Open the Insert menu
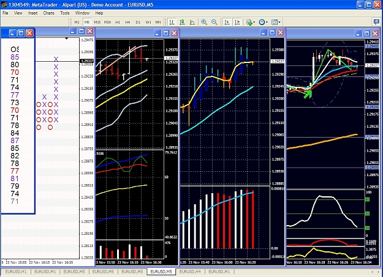Viewport: 383px width, 277px height. coord(32,13)
